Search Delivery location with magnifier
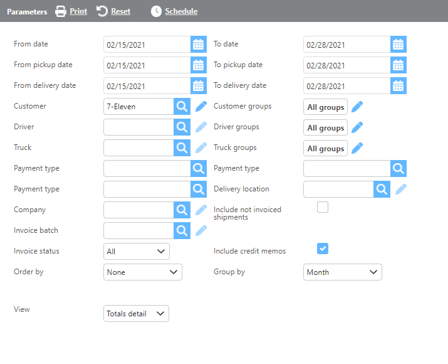 [x=382, y=190]
